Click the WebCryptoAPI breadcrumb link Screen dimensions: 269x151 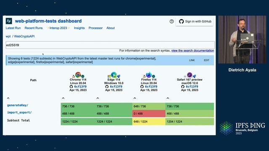24,36
